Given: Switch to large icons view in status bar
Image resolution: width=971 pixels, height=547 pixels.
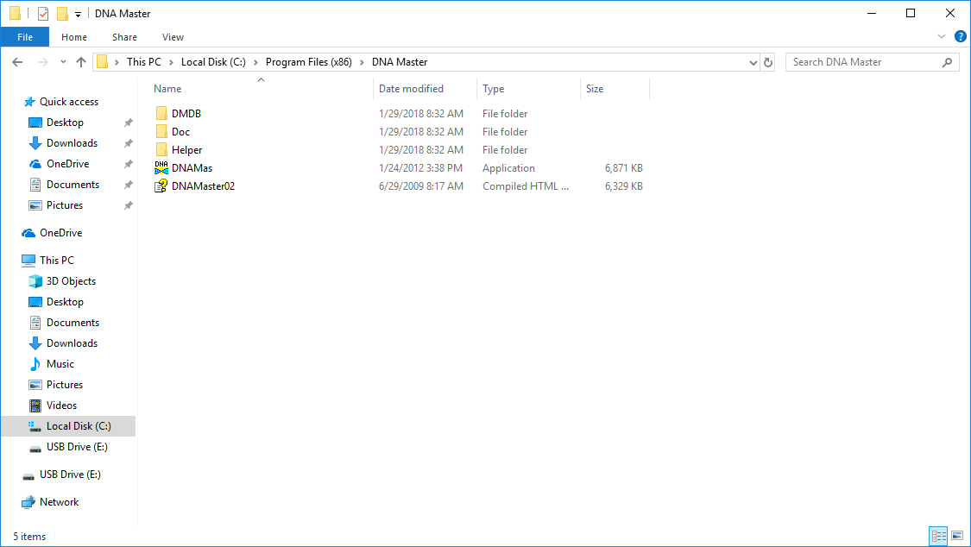Looking at the screenshot, I should [x=957, y=536].
